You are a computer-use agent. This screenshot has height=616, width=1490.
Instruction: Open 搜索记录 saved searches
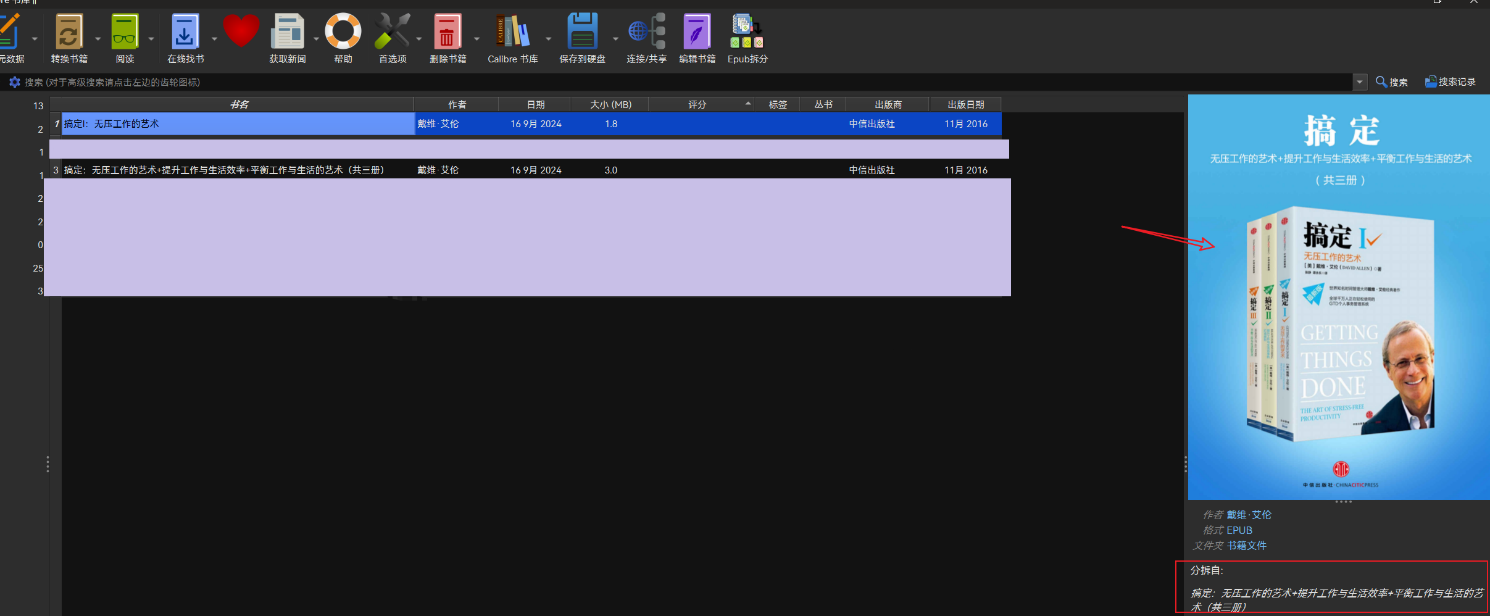coord(1450,82)
